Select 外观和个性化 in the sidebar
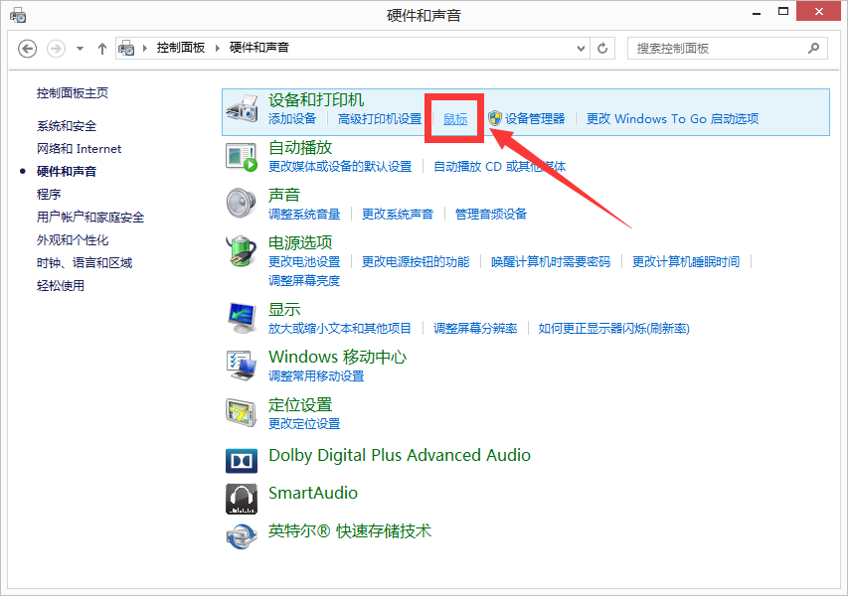This screenshot has height=596, width=848. click(73, 240)
